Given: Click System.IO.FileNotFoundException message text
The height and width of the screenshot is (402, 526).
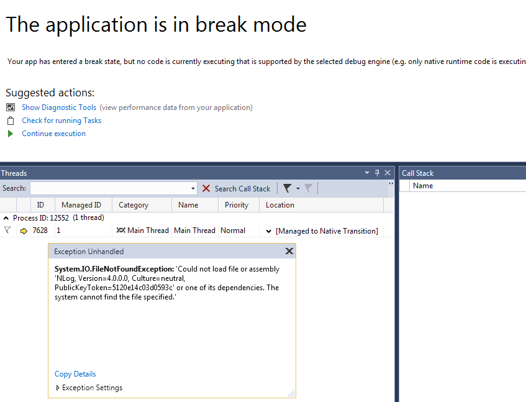Looking at the screenshot, I should coord(166,283).
